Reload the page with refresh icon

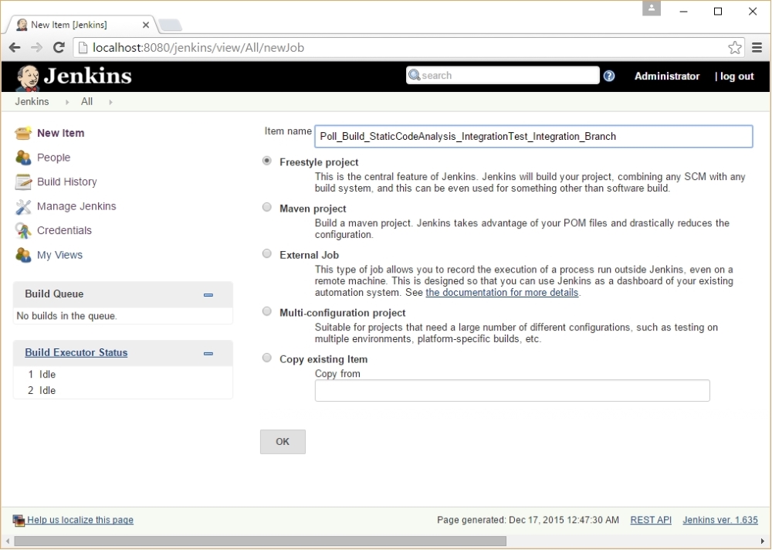(x=59, y=47)
